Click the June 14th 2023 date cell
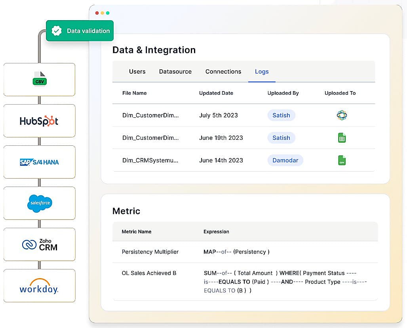 pyautogui.click(x=221, y=160)
